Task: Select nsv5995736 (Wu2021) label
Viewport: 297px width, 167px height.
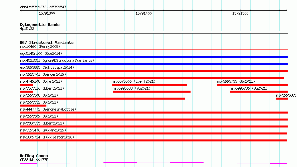Action: tap(249, 88)
